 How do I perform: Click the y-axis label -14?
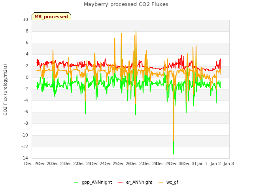(25, 158)
